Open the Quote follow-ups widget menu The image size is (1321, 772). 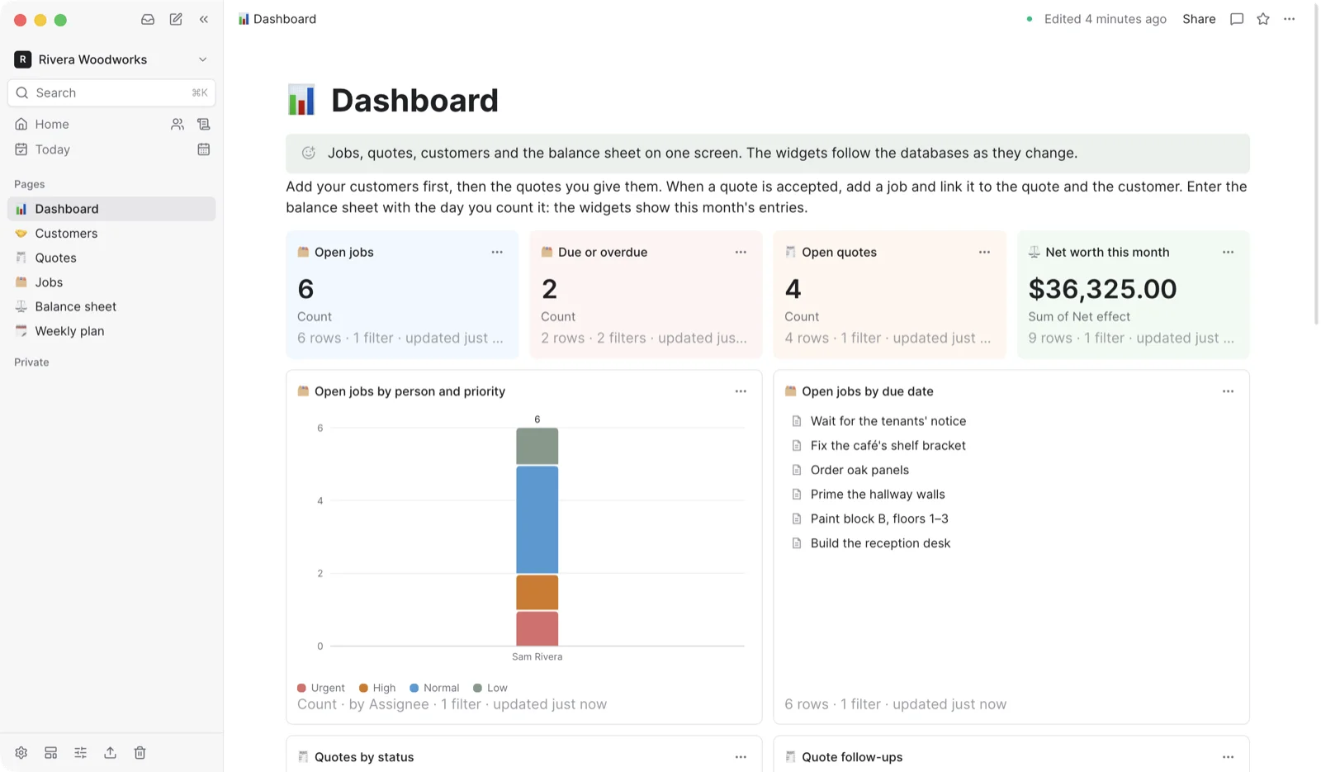click(1229, 757)
